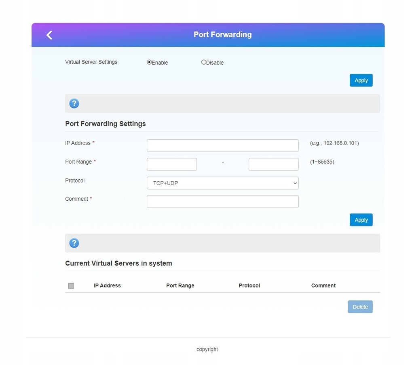414x365 pixels.
Task: Click the IP Address column header
Action: pyautogui.click(x=107, y=285)
